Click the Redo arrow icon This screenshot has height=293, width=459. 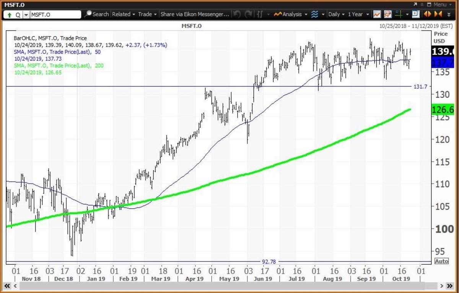[x=249, y=14]
